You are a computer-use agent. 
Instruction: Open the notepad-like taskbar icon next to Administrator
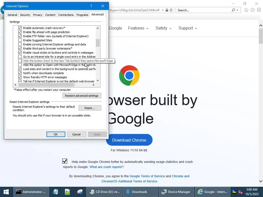click(55, 192)
